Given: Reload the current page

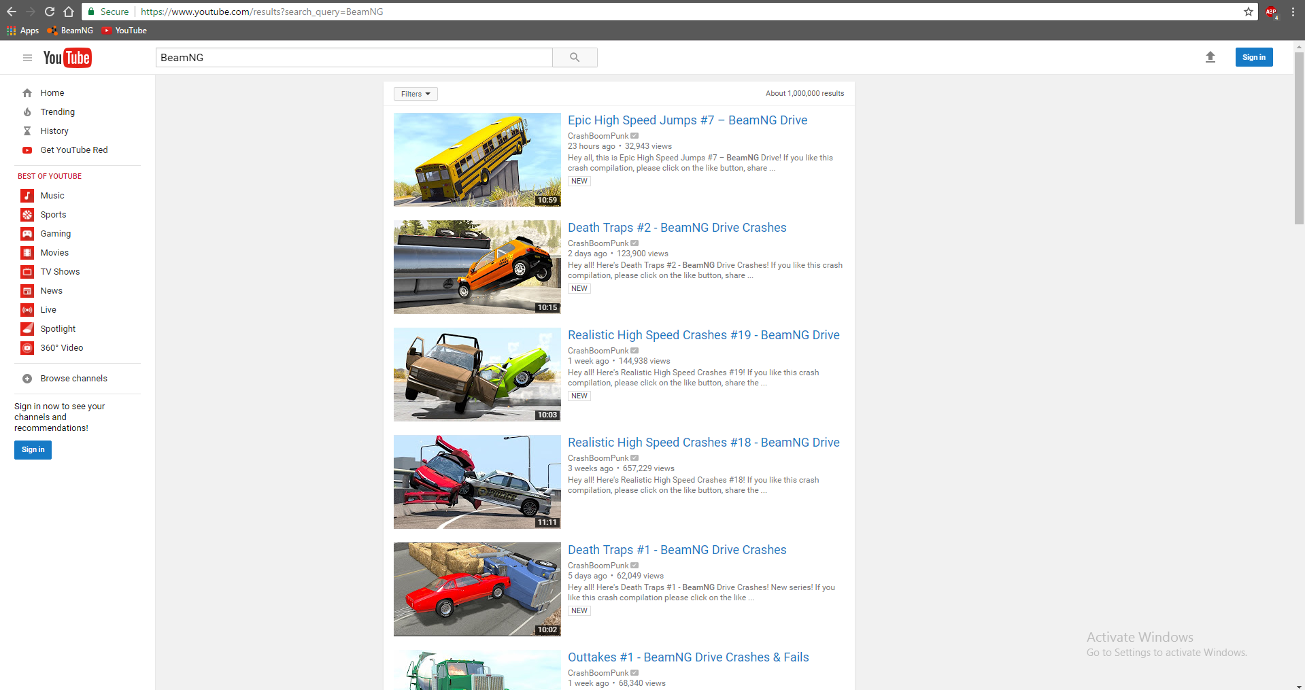Looking at the screenshot, I should [50, 12].
